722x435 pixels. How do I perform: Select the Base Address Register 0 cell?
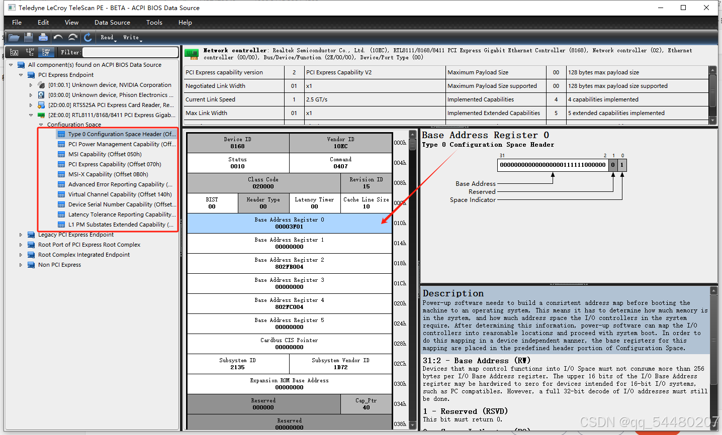click(x=289, y=223)
